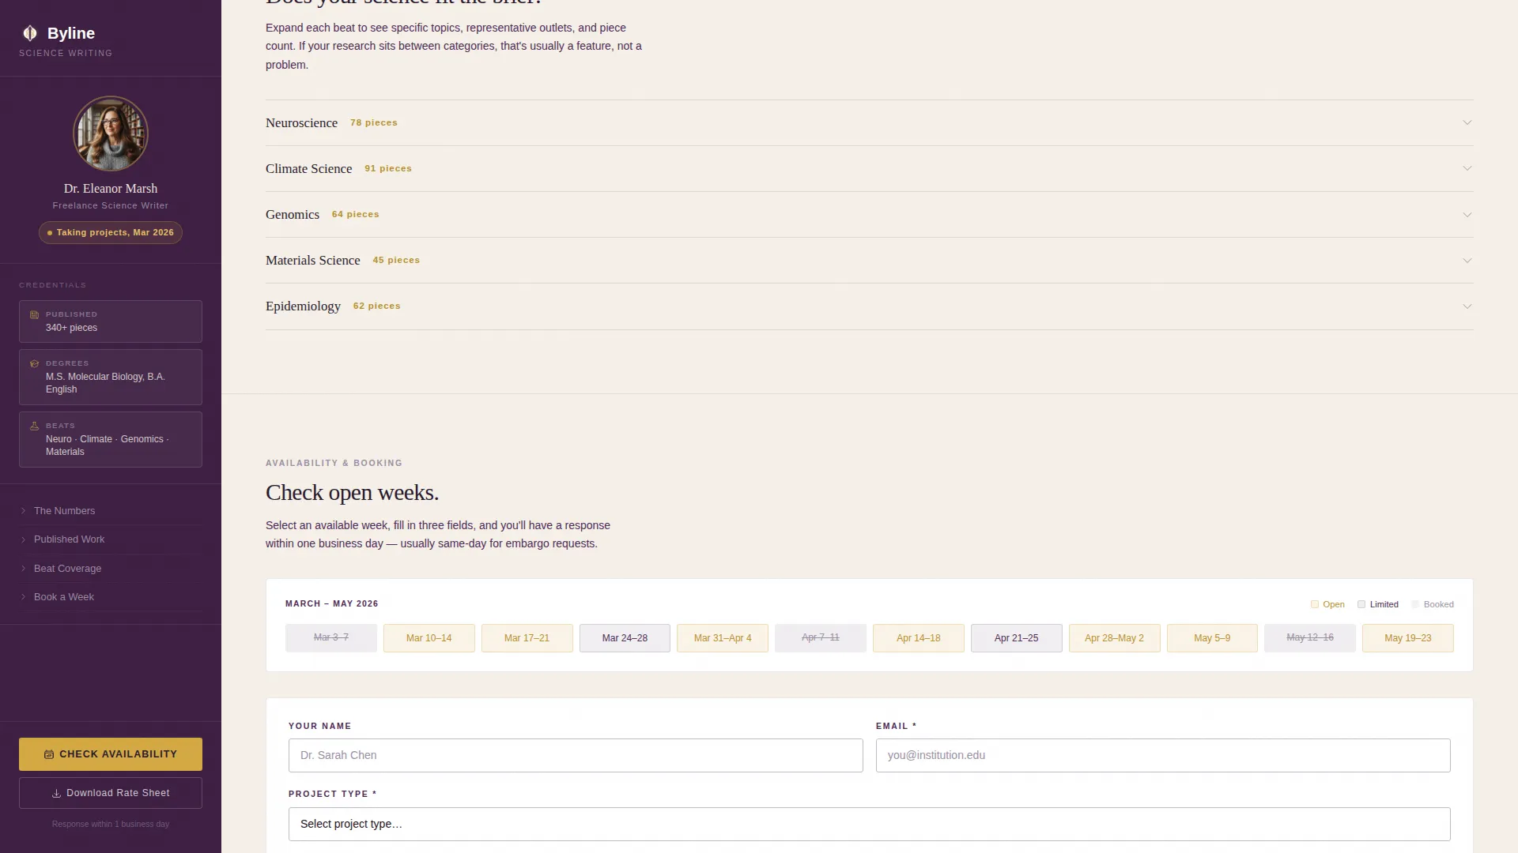The width and height of the screenshot is (1518, 853).
Task: Click the Limited legend color swatch
Action: pyautogui.click(x=1361, y=604)
